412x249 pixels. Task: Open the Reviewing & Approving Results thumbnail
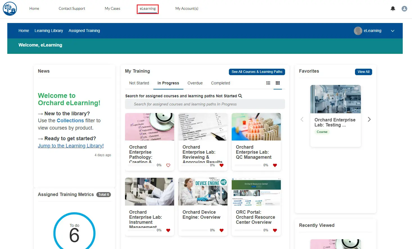[x=203, y=127]
